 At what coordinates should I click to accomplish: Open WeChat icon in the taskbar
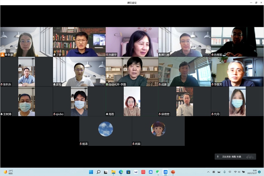[x=158, y=172]
